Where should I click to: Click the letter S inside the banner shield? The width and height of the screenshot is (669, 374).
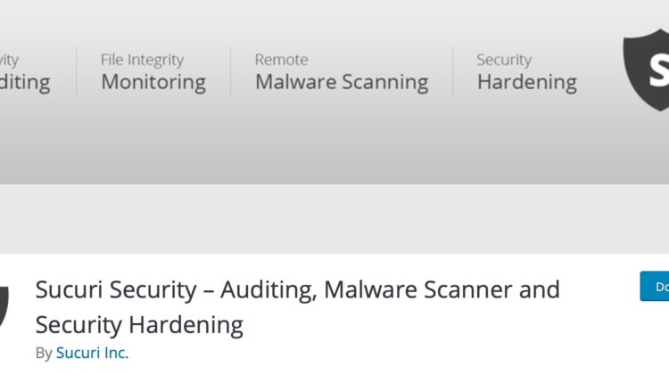click(659, 70)
